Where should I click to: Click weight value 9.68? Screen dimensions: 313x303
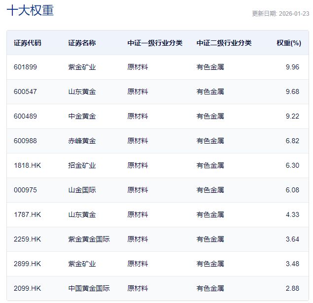292,91
